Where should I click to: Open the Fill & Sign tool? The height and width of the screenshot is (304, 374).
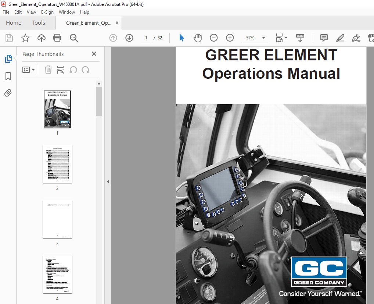tap(356, 38)
